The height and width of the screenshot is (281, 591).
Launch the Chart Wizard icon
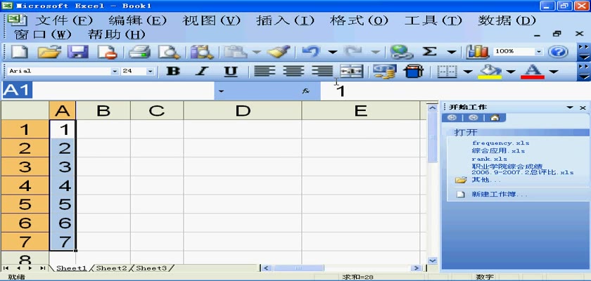[478, 52]
